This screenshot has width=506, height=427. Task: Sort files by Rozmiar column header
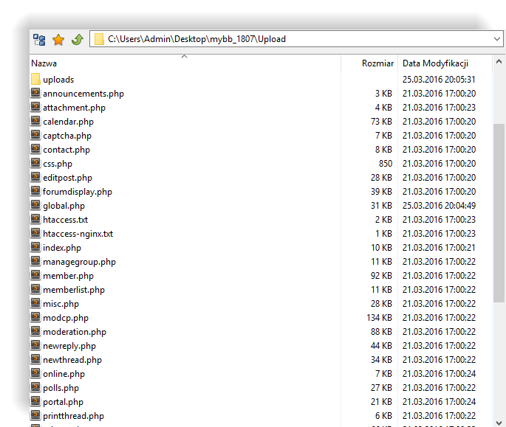377,63
